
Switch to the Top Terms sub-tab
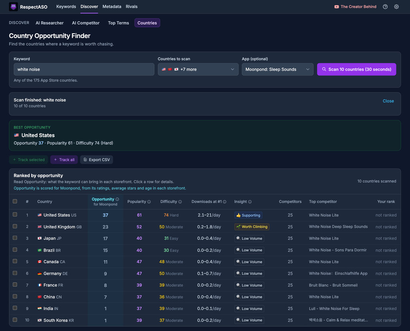click(x=119, y=23)
